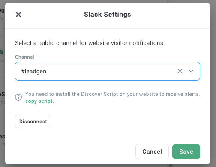Click the copy script link
This screenshot has width=216, height=167.
(39, 101)
